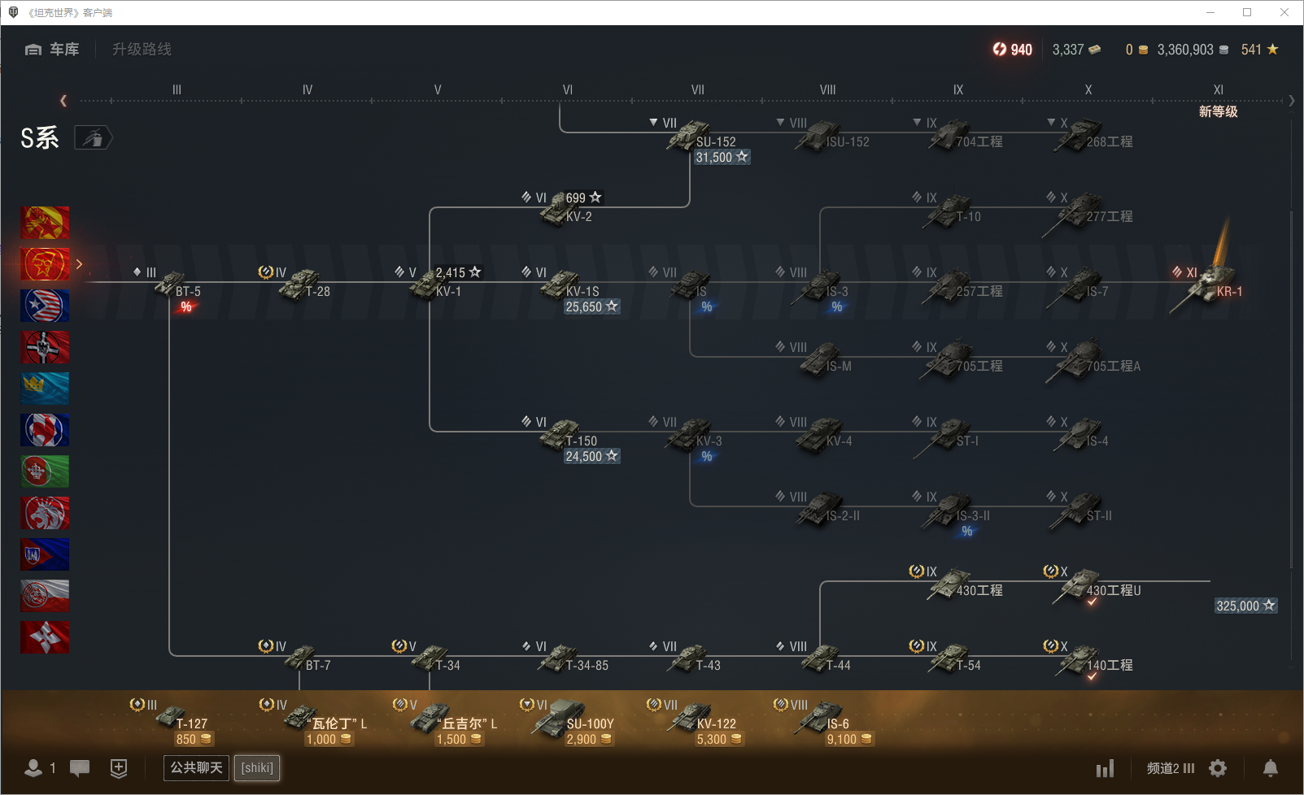Open settings gear icon in bottom bar

pyautogui.click(x=1218, y=768)
